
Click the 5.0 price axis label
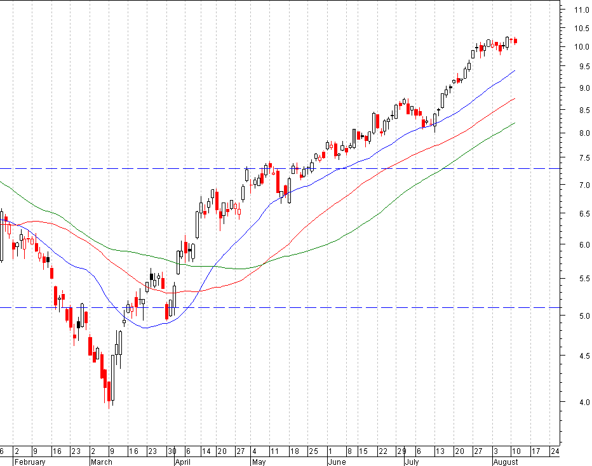click(x=584, y=316)
